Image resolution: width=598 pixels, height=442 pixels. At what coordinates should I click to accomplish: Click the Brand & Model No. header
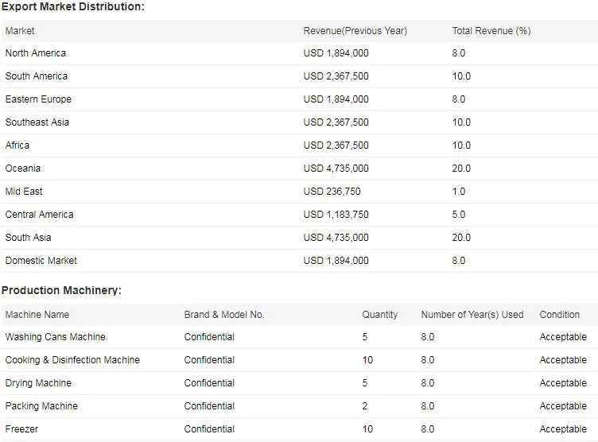pos(223,315)
